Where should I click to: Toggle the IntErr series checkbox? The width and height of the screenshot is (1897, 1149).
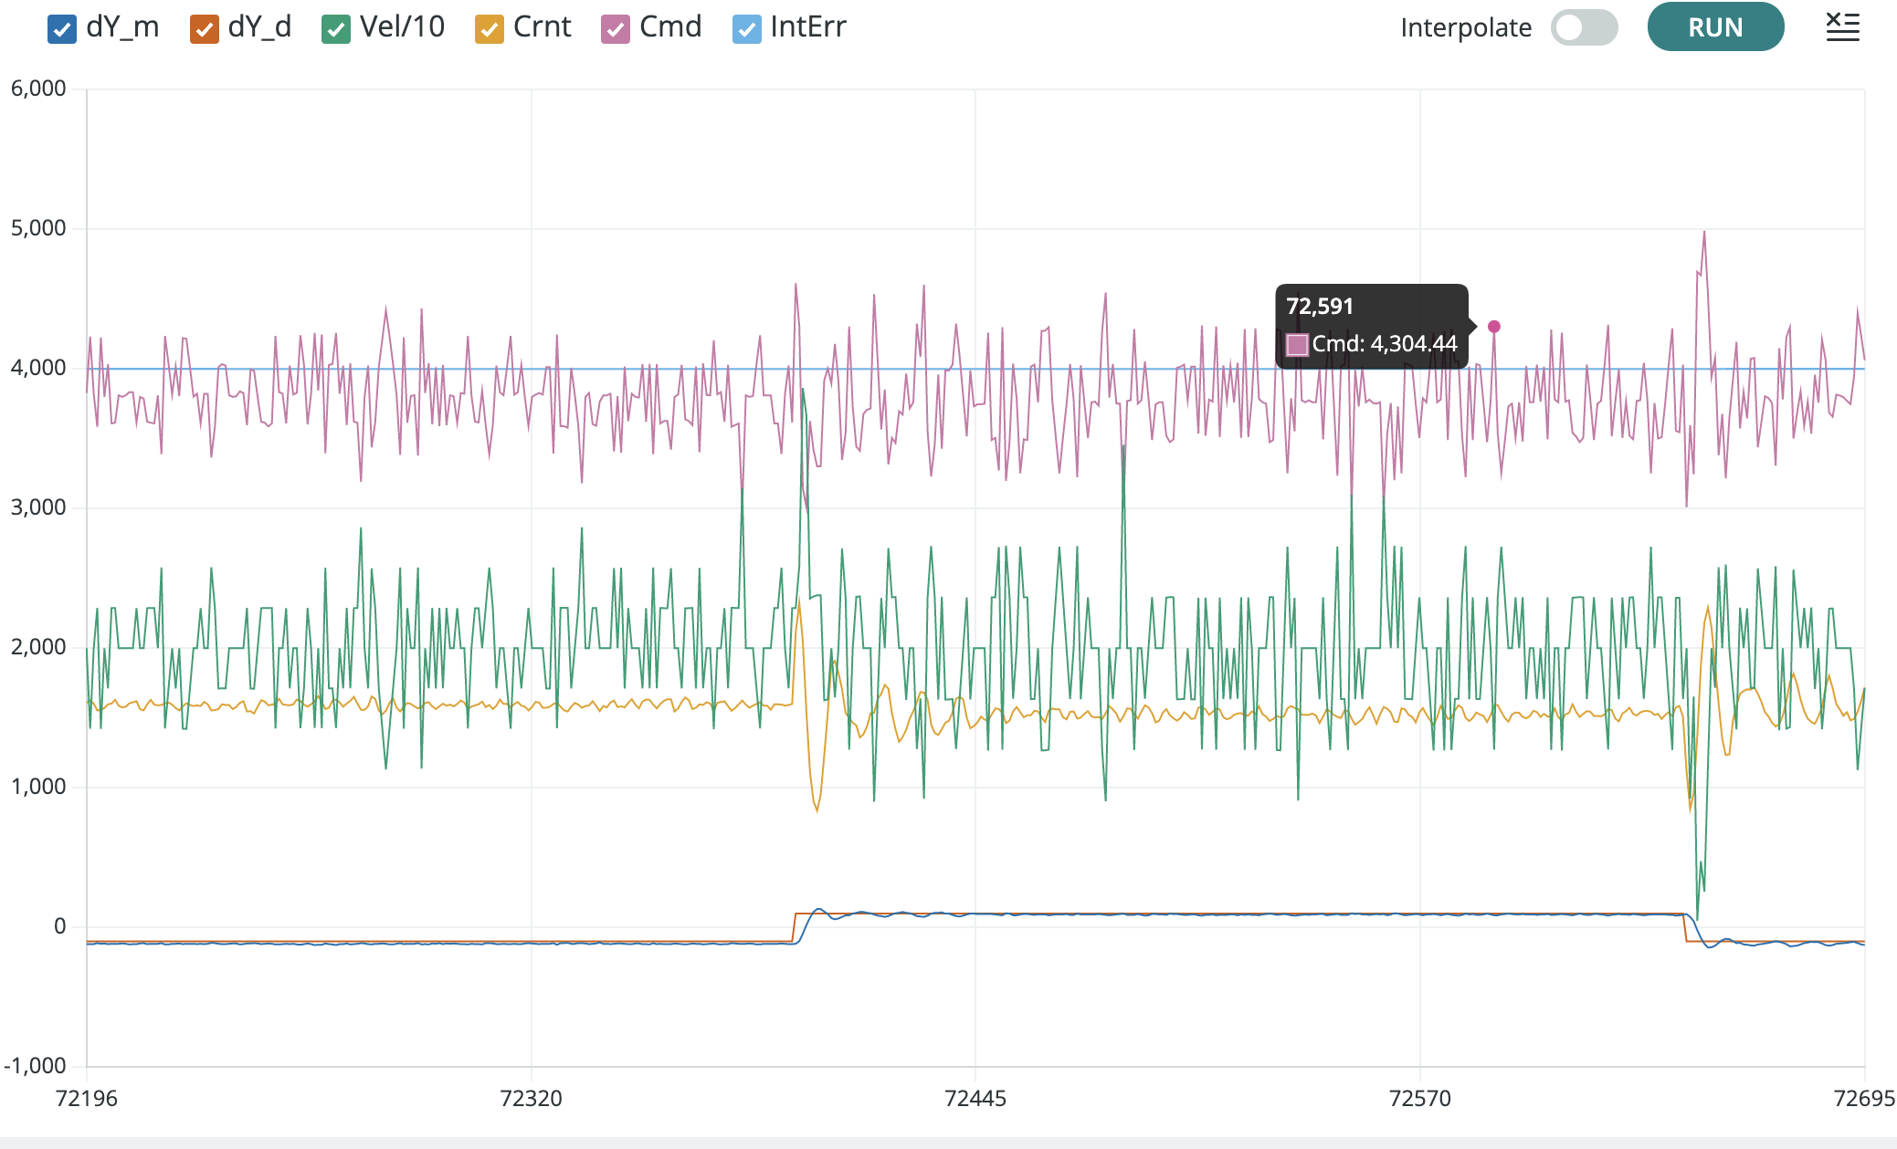pyautogui.click(x=747, y=29)
